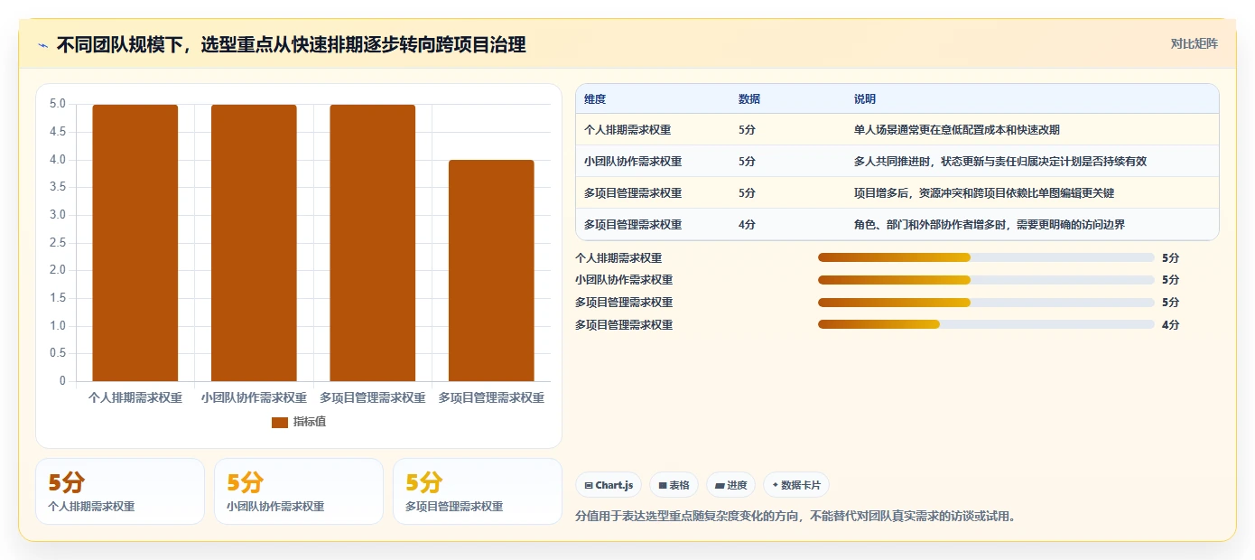This screenshot has width=1255, height=560.
Task: Click the 4分 value beside the last progress bar
Action: (x=1170, y=325)
